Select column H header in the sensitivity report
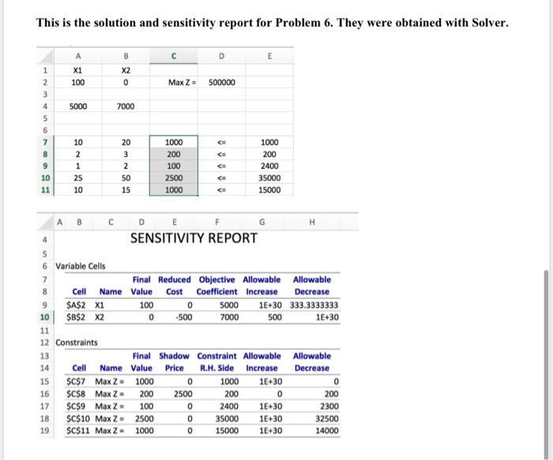 coord(312,223)
